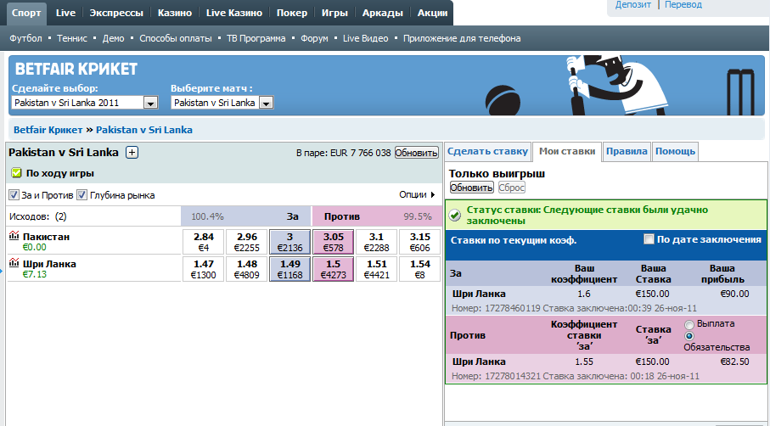Switch to the Мои ставки tab
This screenshot has width=770, height=426.
click(567, 151)
